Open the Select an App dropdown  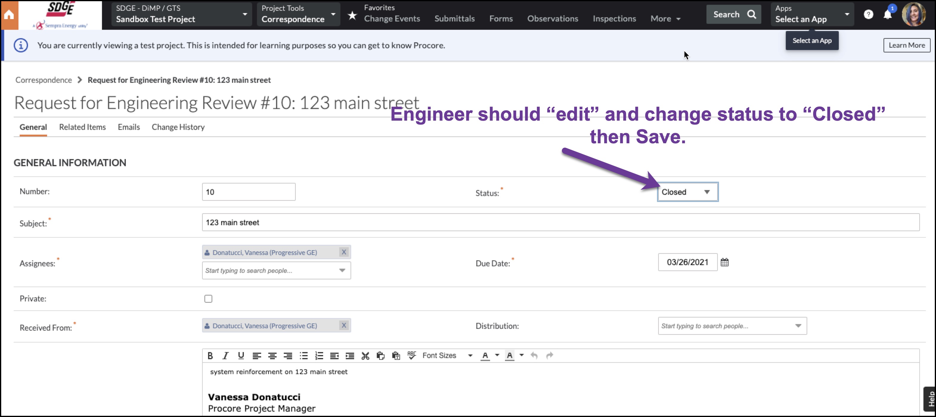pyautogui.click(x=812, y=15)
